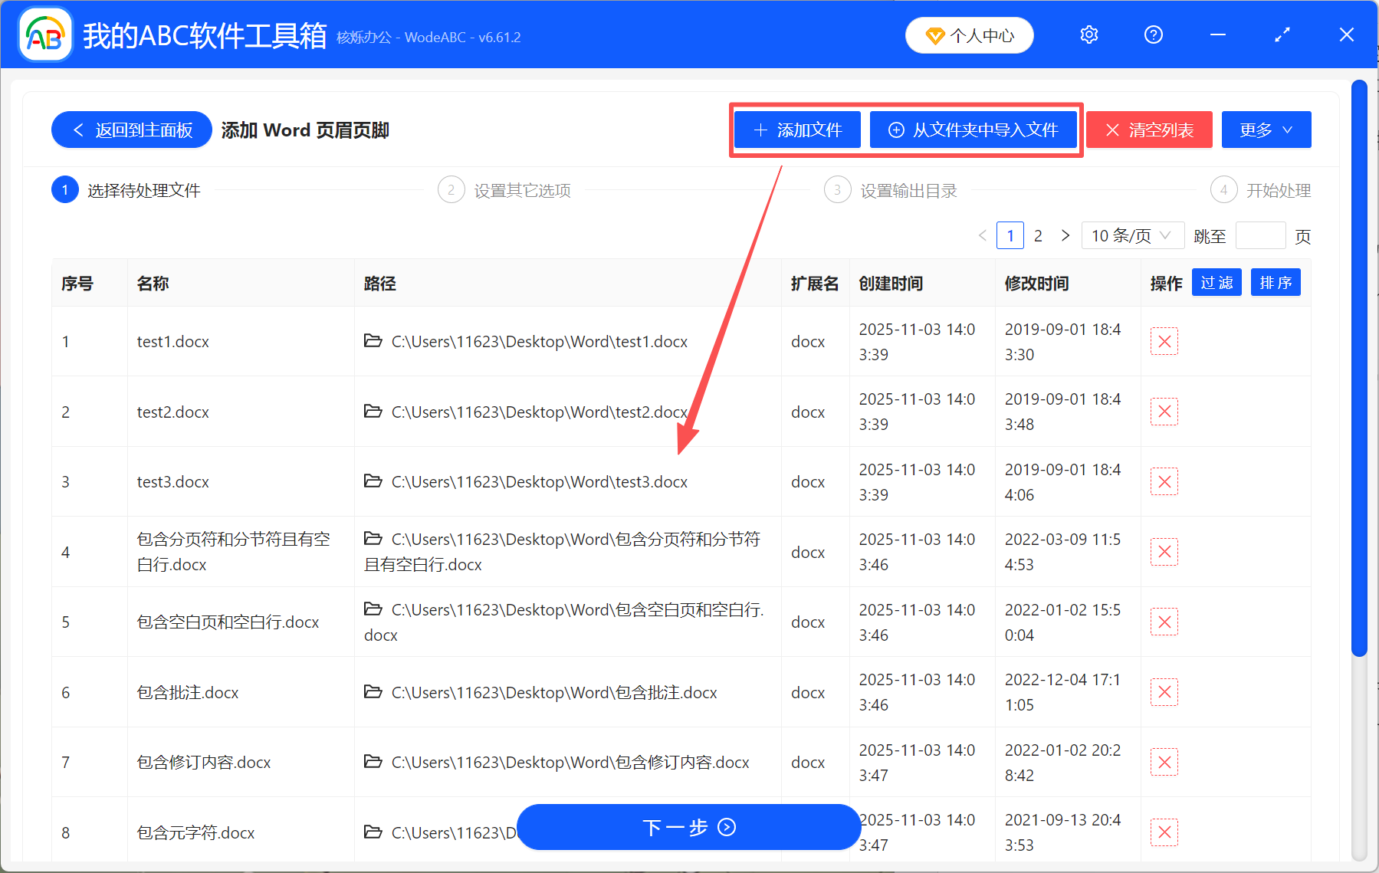Open the 10 条/页 page size selector

(1132, 235)
